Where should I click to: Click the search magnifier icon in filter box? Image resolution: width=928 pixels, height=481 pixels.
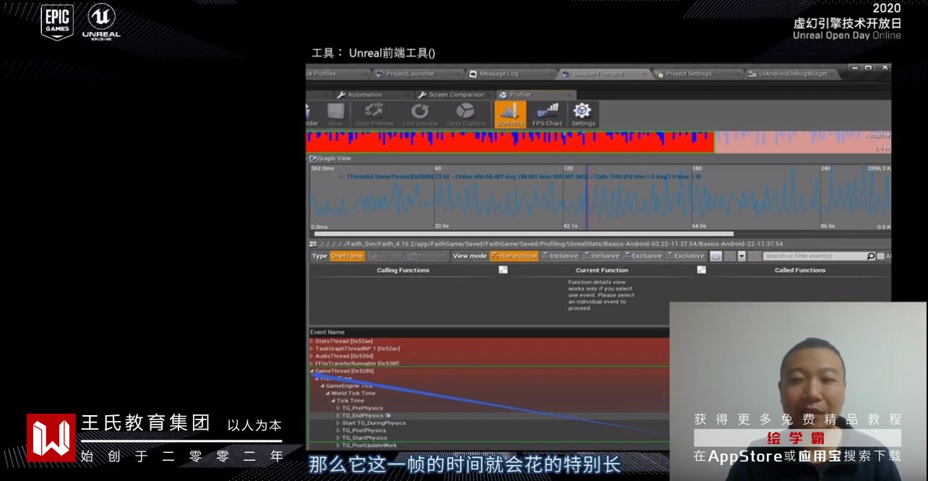(x=870, y=256)
